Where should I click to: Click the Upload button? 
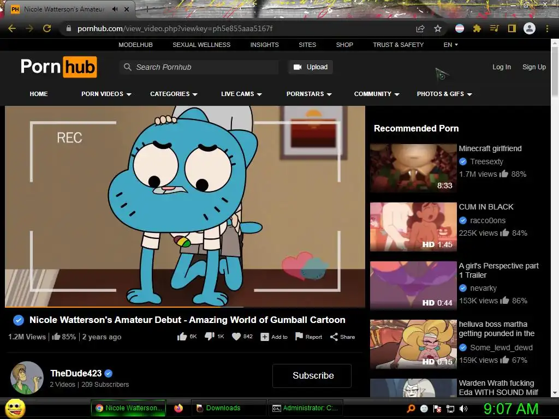click(311, 67)
